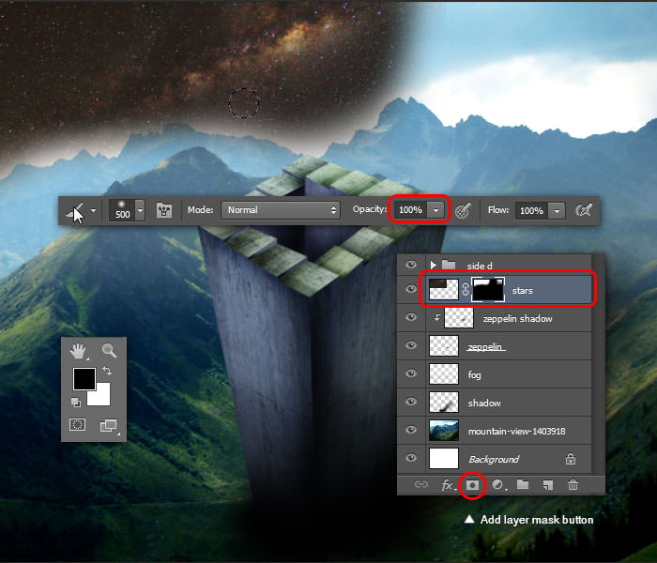
Task: Toggle the Brush panel icon
Action: pos(164,210)
